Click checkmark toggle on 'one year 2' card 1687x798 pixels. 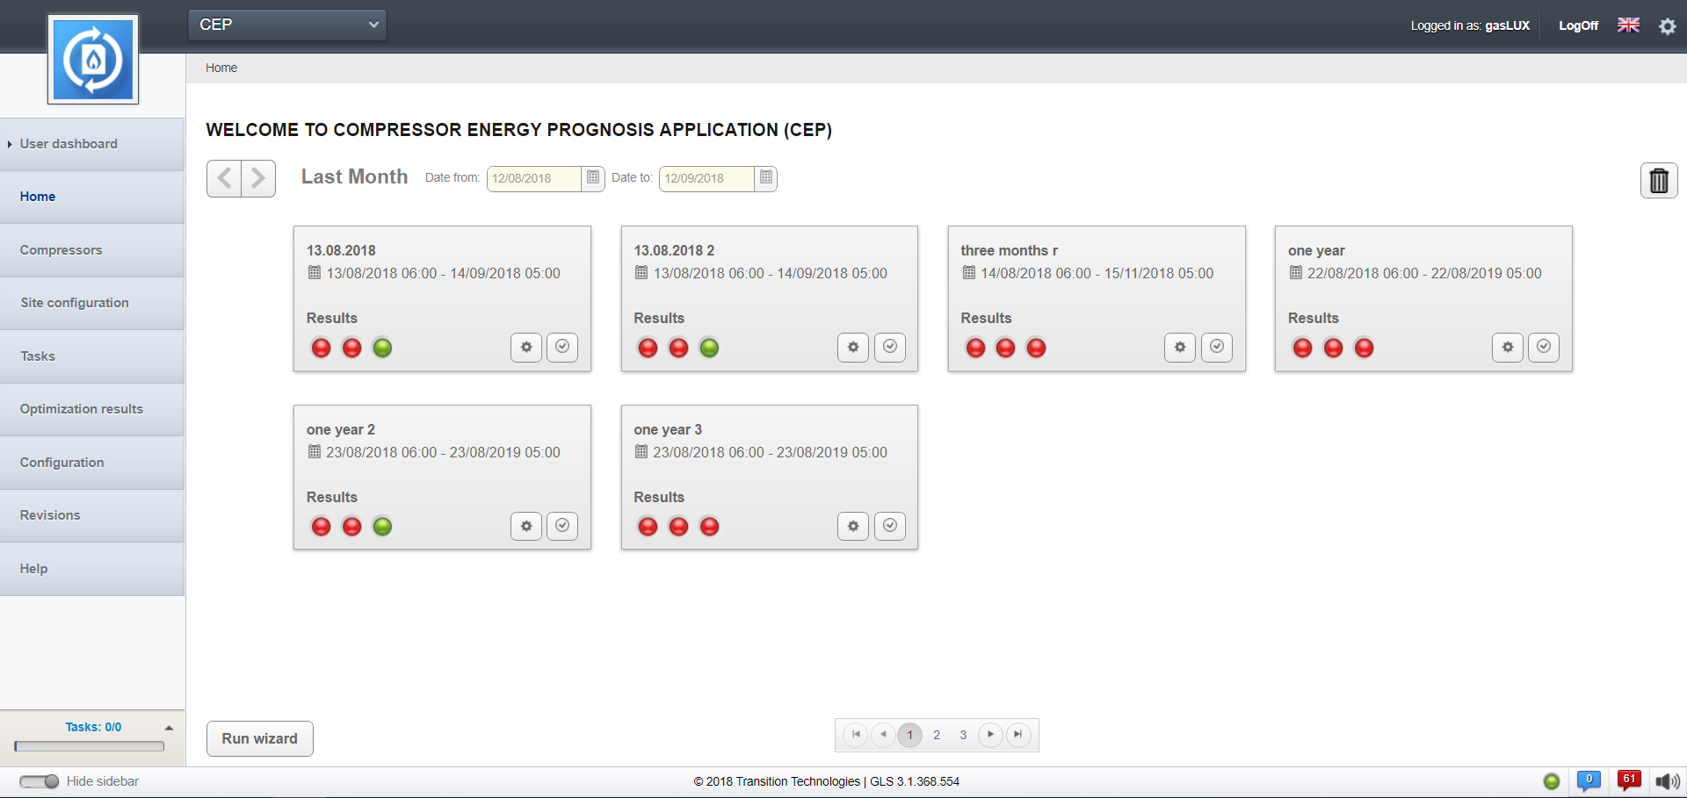(x=562, y=527)
